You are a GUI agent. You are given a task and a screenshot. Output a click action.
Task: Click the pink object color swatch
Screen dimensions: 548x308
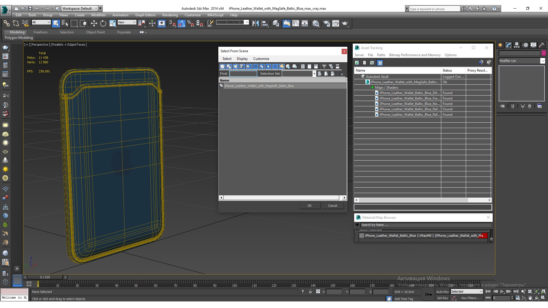544,53
